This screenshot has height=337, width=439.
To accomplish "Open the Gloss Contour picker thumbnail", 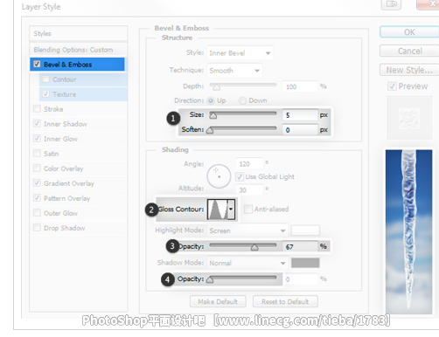I will (217, 209).
